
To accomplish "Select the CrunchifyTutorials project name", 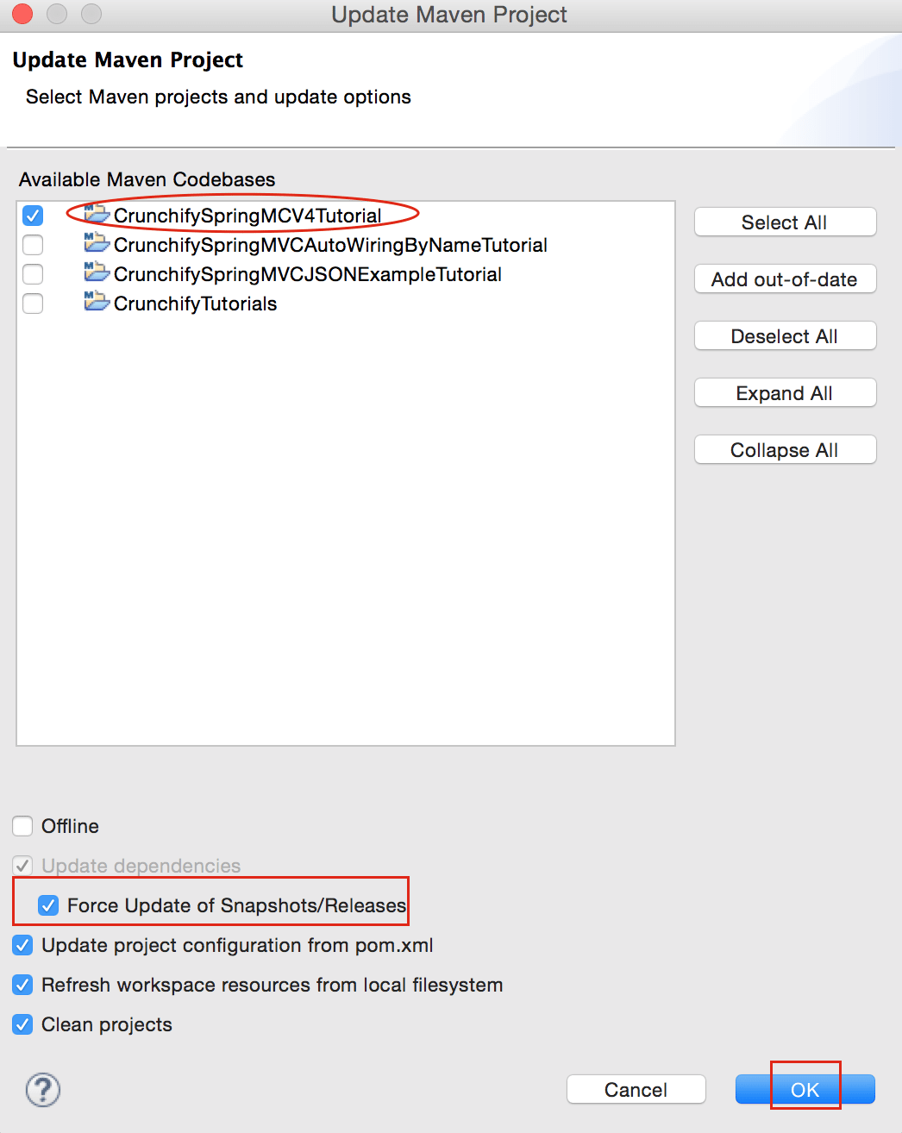I will coord(196,304).
